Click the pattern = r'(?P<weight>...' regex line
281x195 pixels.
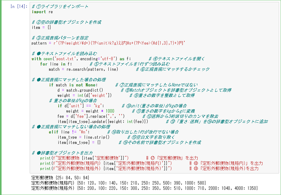[x=108, y=43]
